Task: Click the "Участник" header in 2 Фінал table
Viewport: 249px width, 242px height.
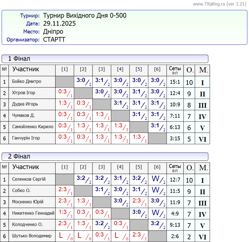Action: [26, 167]
